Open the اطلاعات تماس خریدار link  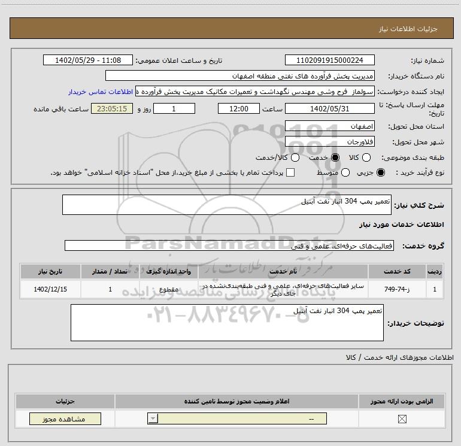pyautogui.click(x=101, y=92)
